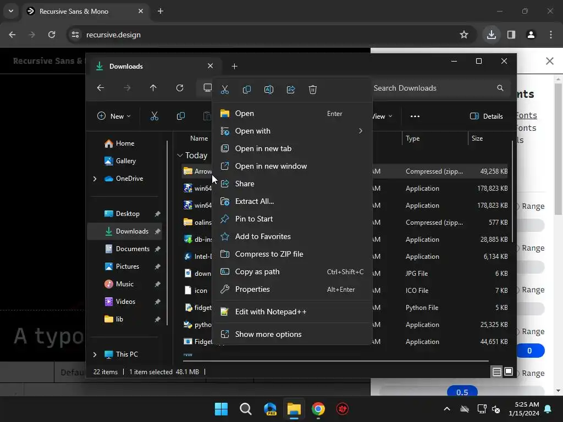This screenshot has height=422, width=563.
Task: Open Chrome downloads icon
Action: 492,35
